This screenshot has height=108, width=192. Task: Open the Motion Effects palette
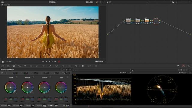point(31,66)
